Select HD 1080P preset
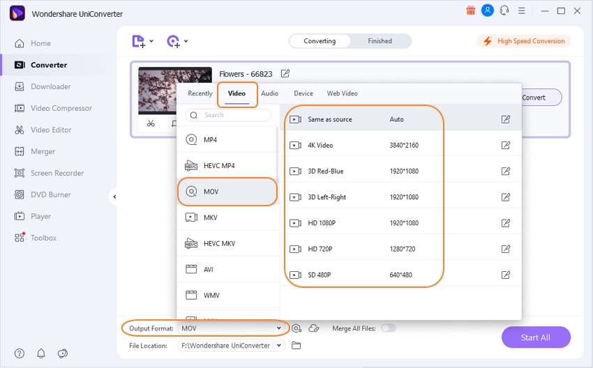 pos(401,223)
